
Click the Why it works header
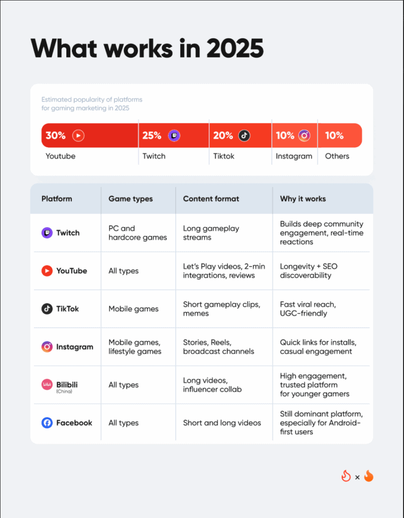303,199
